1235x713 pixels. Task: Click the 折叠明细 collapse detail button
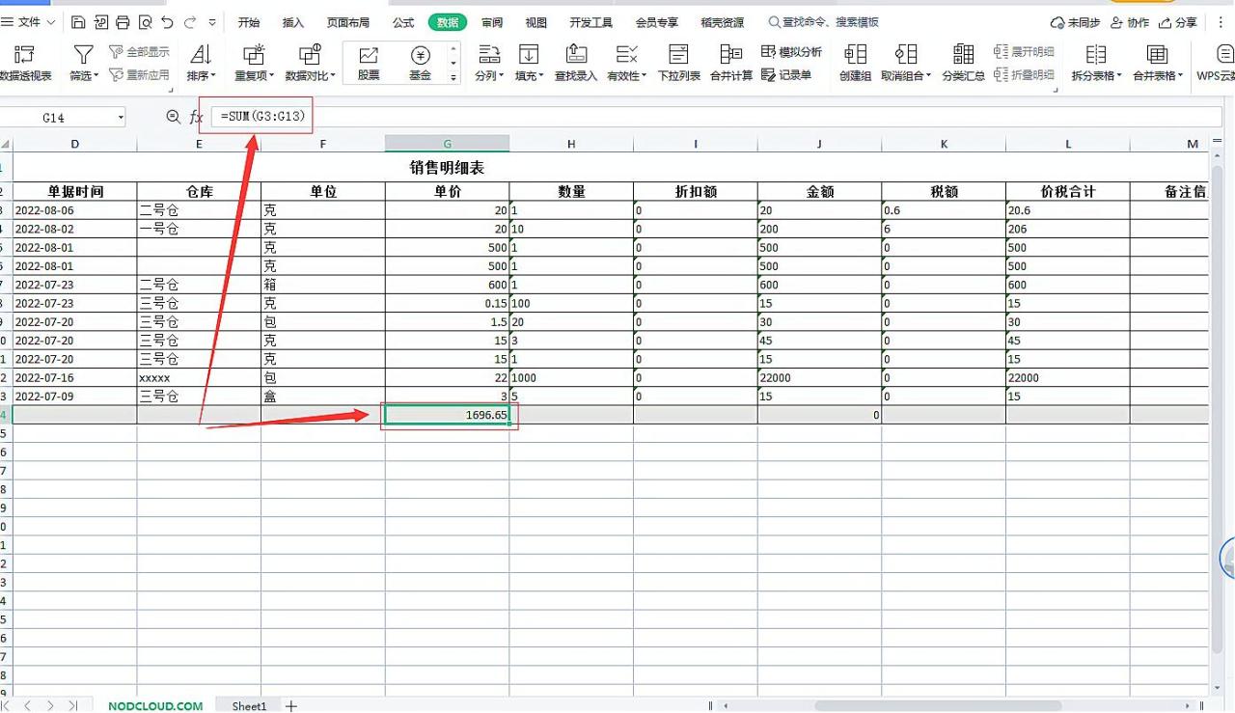1024,74
